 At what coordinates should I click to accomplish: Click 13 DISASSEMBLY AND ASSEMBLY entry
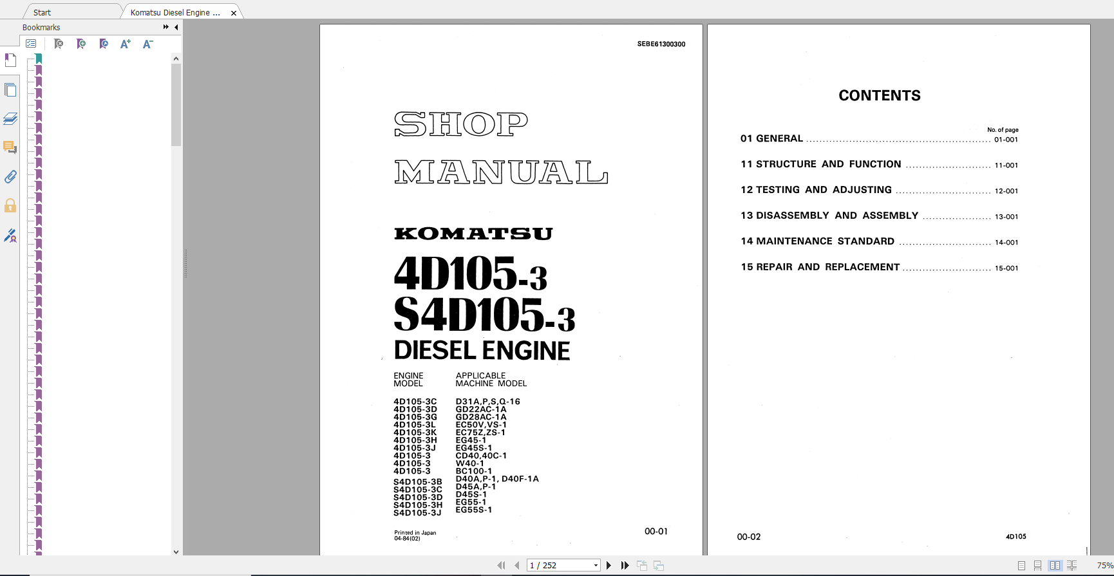pos(879,216)
